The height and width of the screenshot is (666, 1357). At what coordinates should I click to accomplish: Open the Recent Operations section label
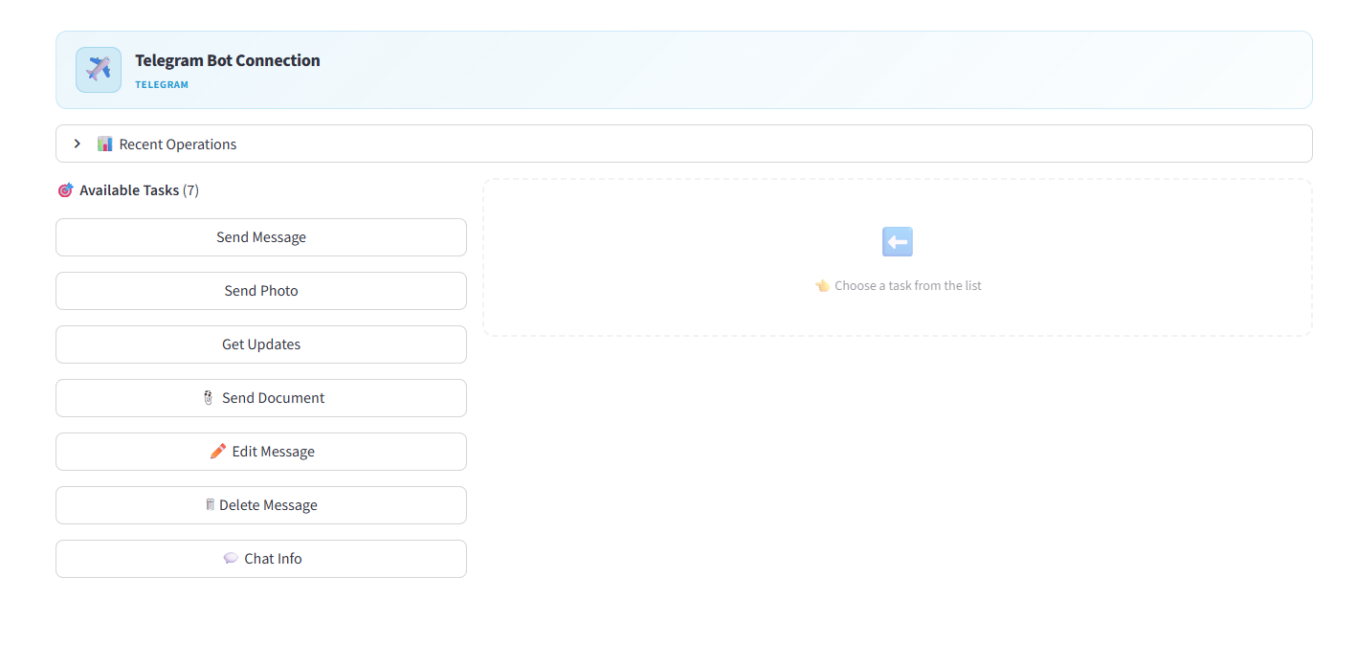click(178, 144)
